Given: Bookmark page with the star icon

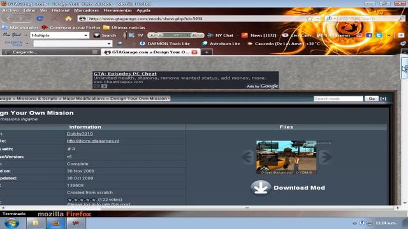Looking at the screenshot, I should (x=309, y=18).
